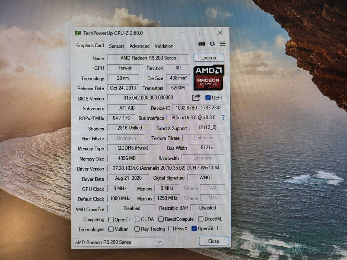Click the Shaders value 2816 Unified
Image resolution: width=347 pixels, height=260 pixels.
(x=130, y=128)
